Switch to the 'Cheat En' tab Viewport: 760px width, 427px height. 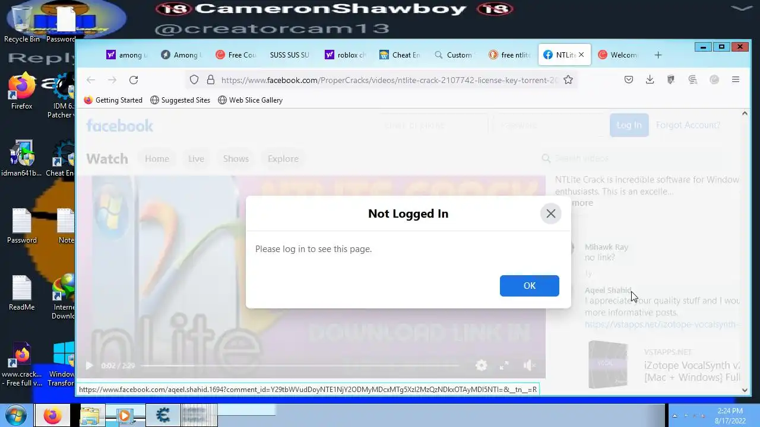pos(400,55)
